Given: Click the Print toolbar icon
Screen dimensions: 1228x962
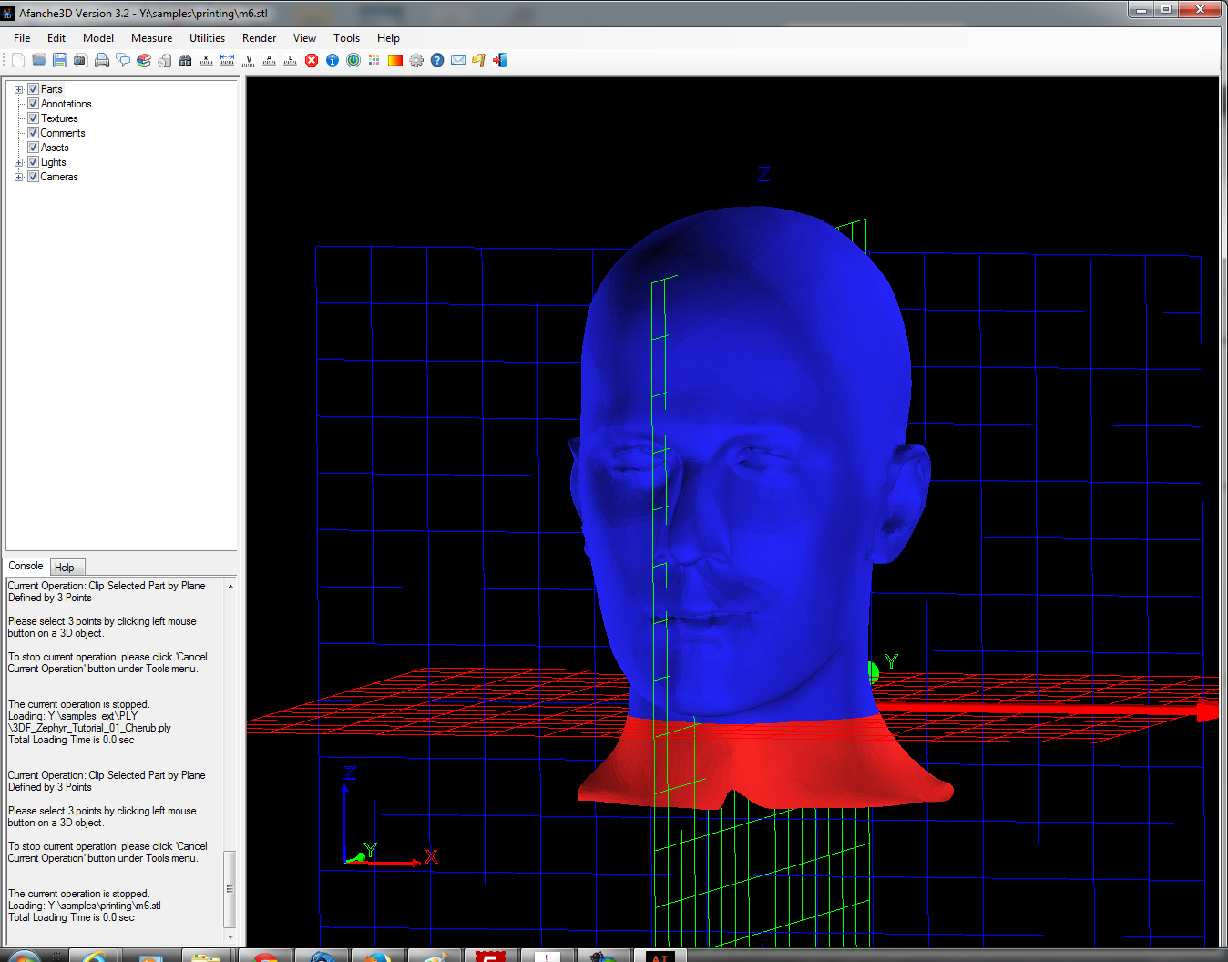Looking at the screenshot, I should point(102,60).
